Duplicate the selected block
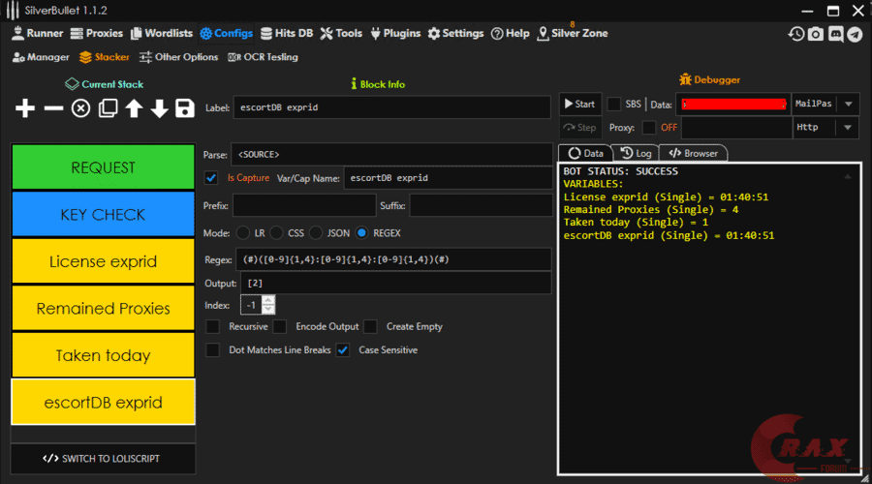Screen dimensions: 872x484 [108, 108]
